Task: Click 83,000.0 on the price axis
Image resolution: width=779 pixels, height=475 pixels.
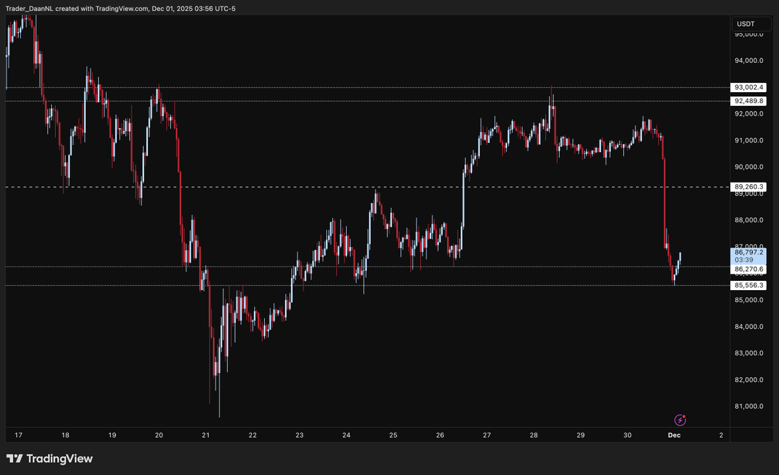Action: 748,354
